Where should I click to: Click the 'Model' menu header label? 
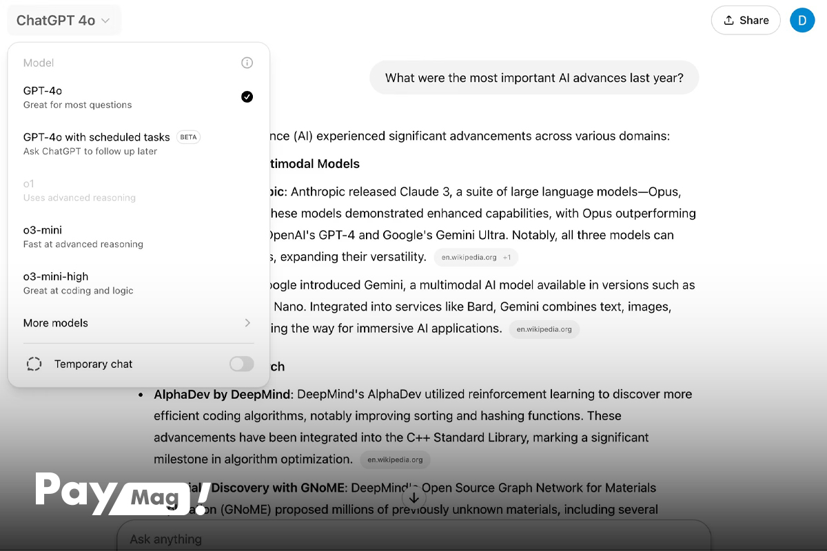click(39, 63)
